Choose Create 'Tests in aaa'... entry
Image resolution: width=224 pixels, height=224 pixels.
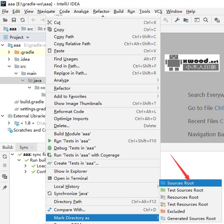pyautogui.click(x=103, y=163)
